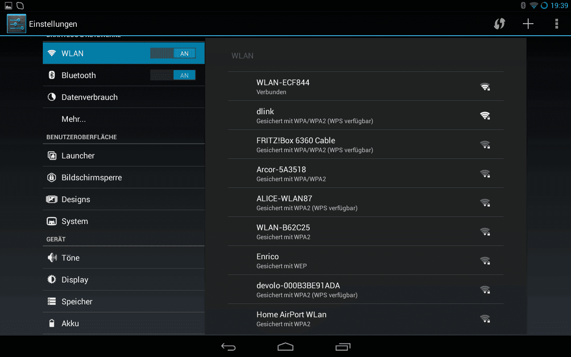This screenshot has width=571, height=357.
Task: Tap signal icon of dlink
Action: click(x=485, y=116)
